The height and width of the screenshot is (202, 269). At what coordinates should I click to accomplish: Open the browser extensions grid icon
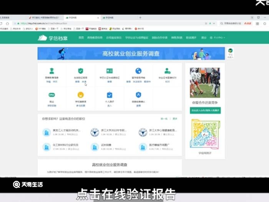coord(257,23)
